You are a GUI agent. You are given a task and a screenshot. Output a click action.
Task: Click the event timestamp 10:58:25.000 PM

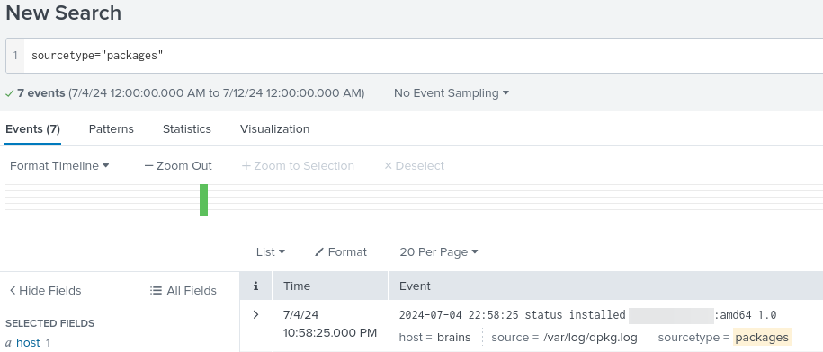pos(329,332)
